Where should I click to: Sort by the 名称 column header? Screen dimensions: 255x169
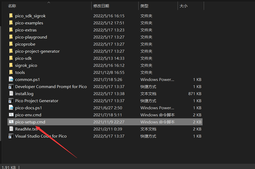[x=12, y=6]
